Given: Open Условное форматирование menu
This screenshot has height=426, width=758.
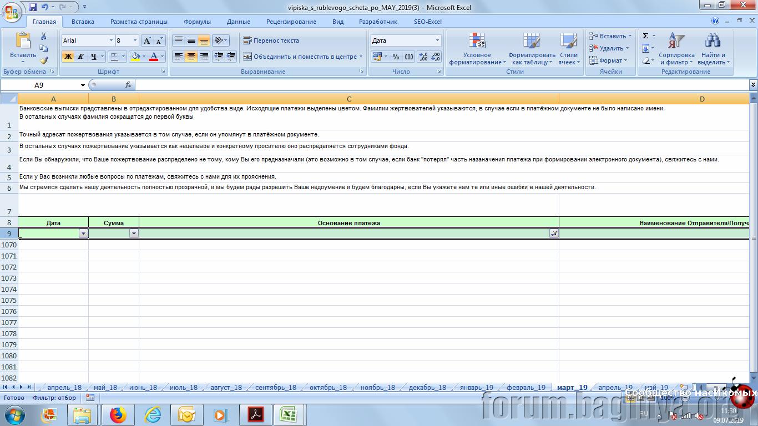Looking at the screenshot, I should click(x=477, y=49).
